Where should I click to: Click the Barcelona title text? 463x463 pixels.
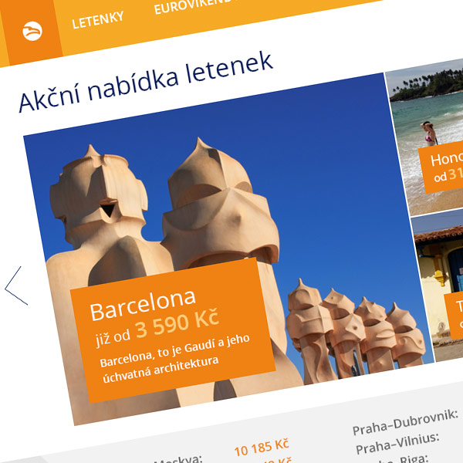143,306
